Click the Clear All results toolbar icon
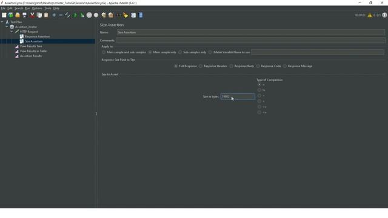388x218 pixels. pyautogui.click(x=110, y=15)
